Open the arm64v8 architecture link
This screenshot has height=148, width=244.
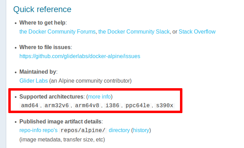(87, 105)
